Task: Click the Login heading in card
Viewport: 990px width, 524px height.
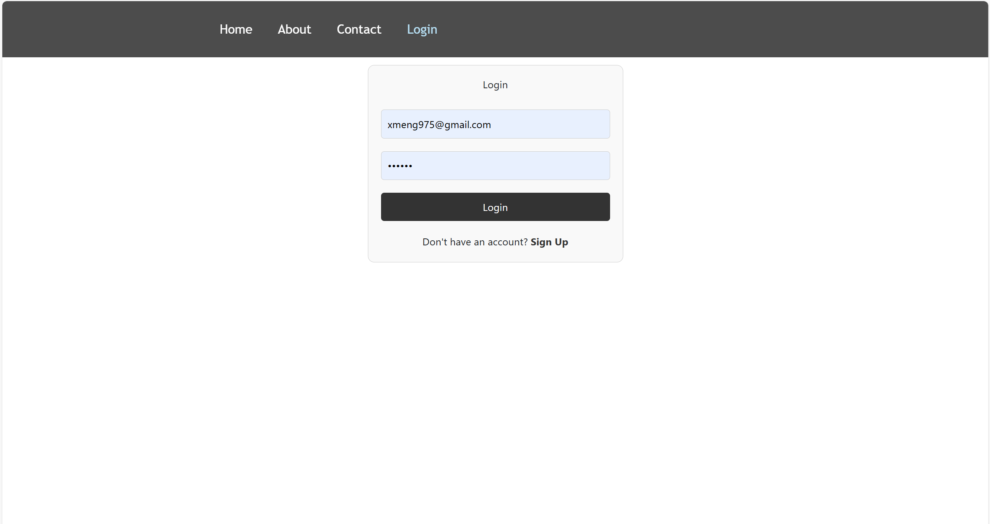Action: click(x=495, y=85)
